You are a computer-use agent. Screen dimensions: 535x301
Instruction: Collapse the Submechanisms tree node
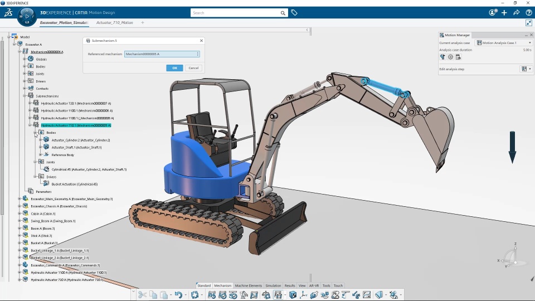click(25, 96)
